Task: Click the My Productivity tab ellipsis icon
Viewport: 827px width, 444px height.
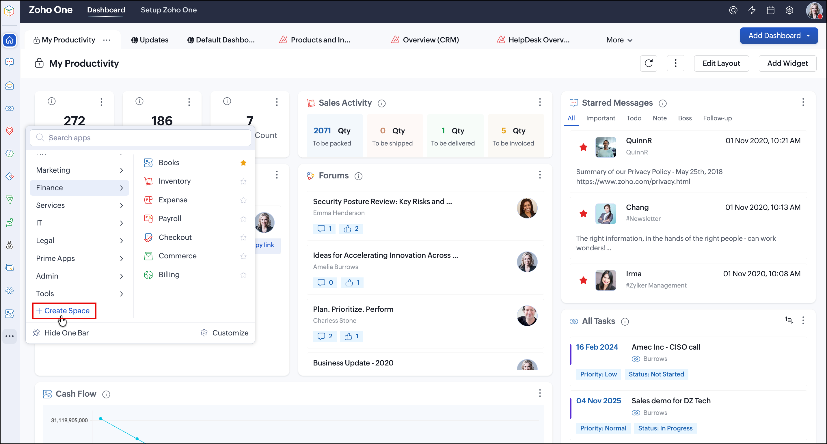Action: (107, 40)
